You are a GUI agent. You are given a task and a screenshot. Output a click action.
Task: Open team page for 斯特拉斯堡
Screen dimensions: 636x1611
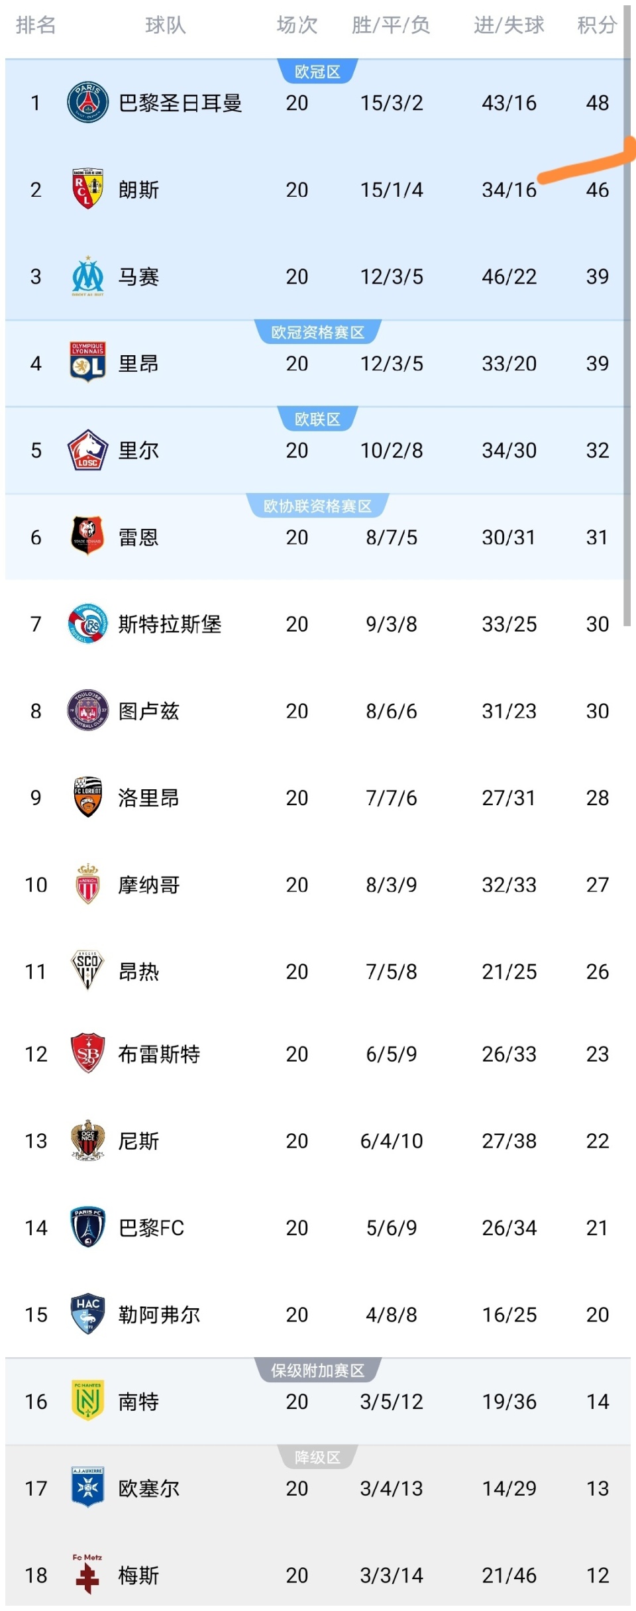tap(170, 624)
